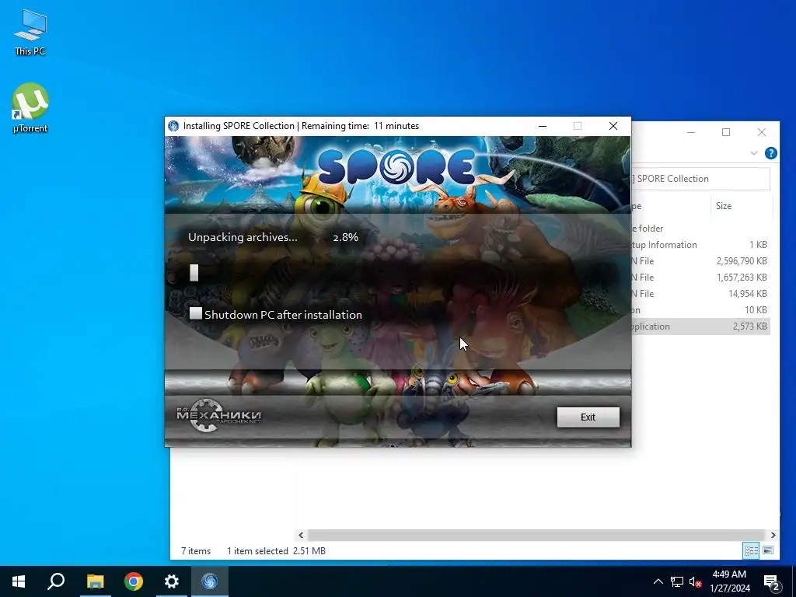Click the muted volume tray icon

695,581
